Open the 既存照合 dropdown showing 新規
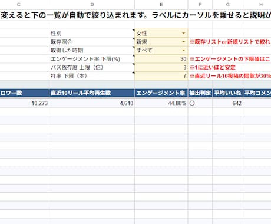 pos(183,42)
